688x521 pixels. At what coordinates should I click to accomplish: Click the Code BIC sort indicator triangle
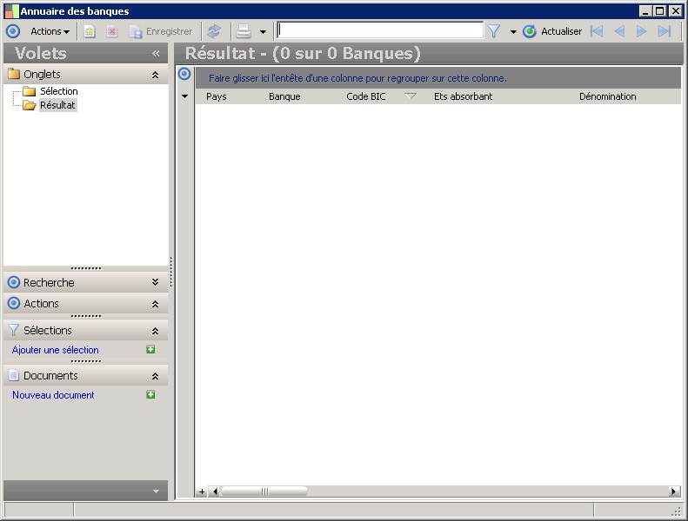click(411, 96)
